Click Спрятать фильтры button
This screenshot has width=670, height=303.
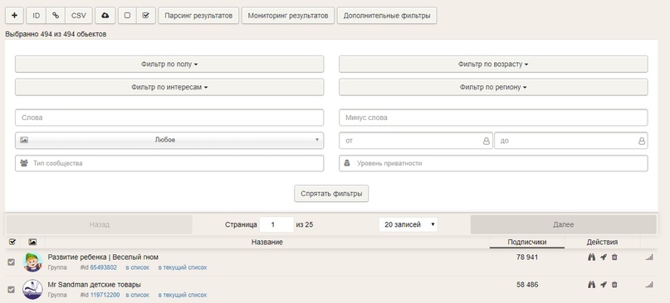[x=331, y=194]
